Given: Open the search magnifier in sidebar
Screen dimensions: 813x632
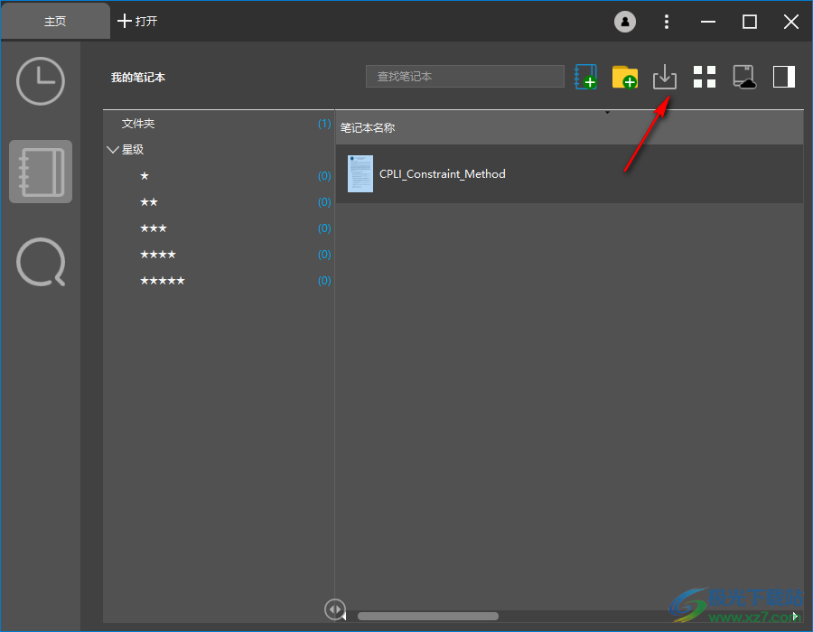Looking at the screenshot, I should [x=41, y=262].
